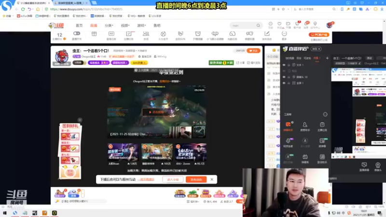
Task: Select 直播 in Douyu navigation
Action: [94, 26]
